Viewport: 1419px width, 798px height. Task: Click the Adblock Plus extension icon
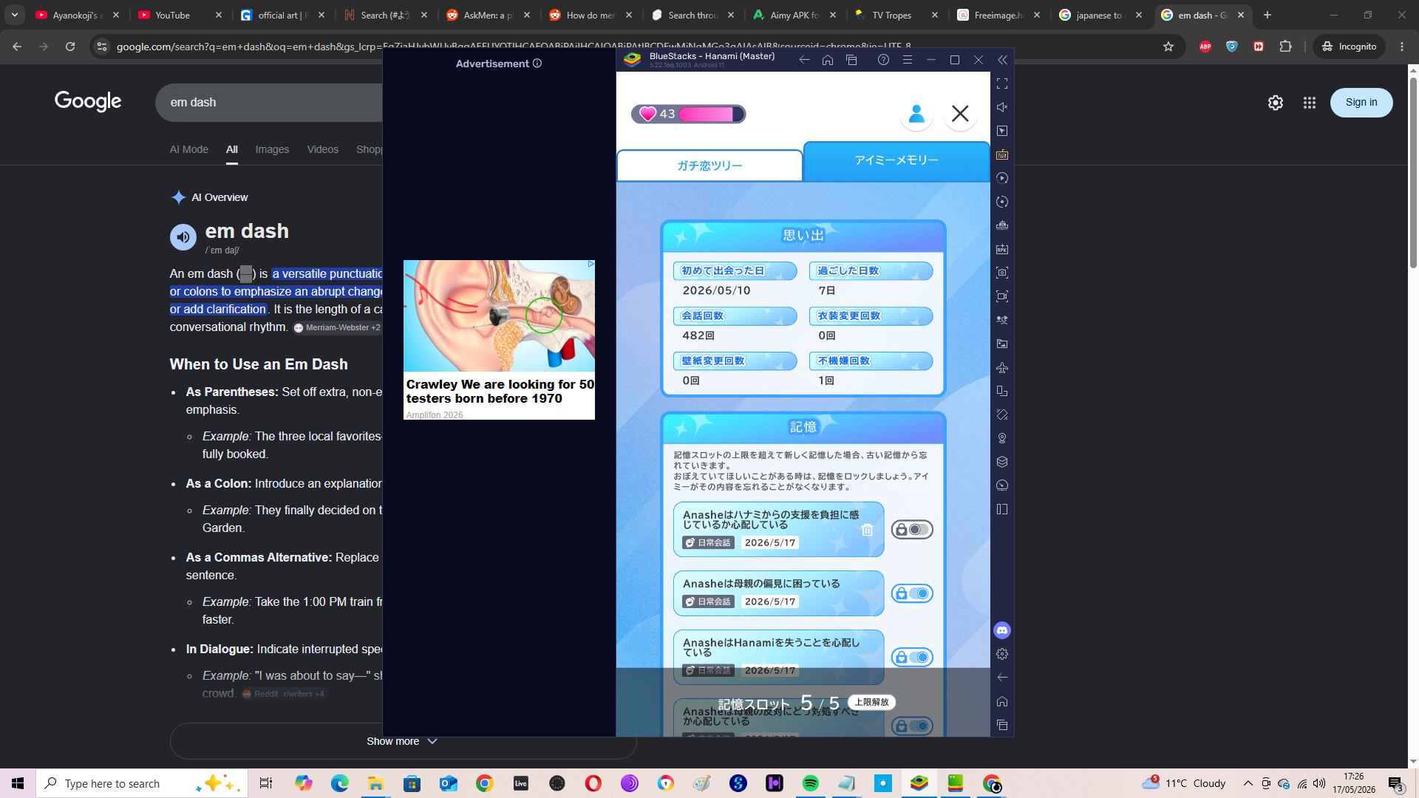pyautogui.click(x=1205, y=47)
